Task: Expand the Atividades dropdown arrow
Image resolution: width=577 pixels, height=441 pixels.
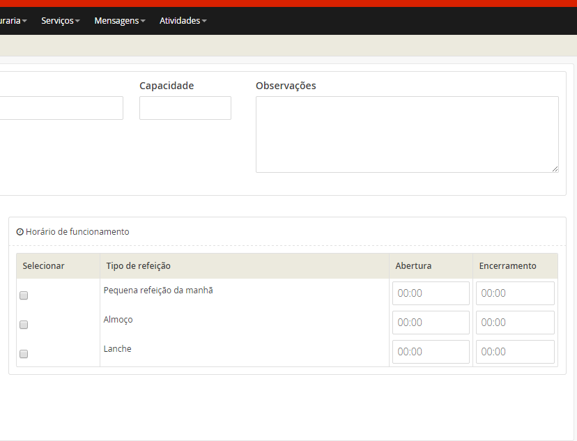Action: coord(204,22)
